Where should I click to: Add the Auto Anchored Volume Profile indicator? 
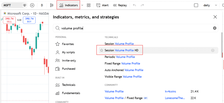click(124, 70)
